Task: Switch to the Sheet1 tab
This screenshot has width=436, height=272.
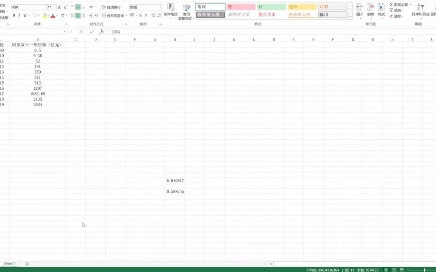Action: pos(9,263)
